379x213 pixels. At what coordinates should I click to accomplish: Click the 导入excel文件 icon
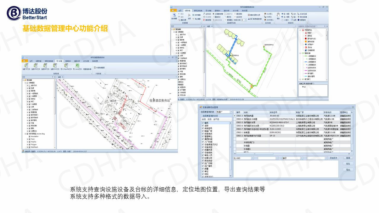pos(77,66)
